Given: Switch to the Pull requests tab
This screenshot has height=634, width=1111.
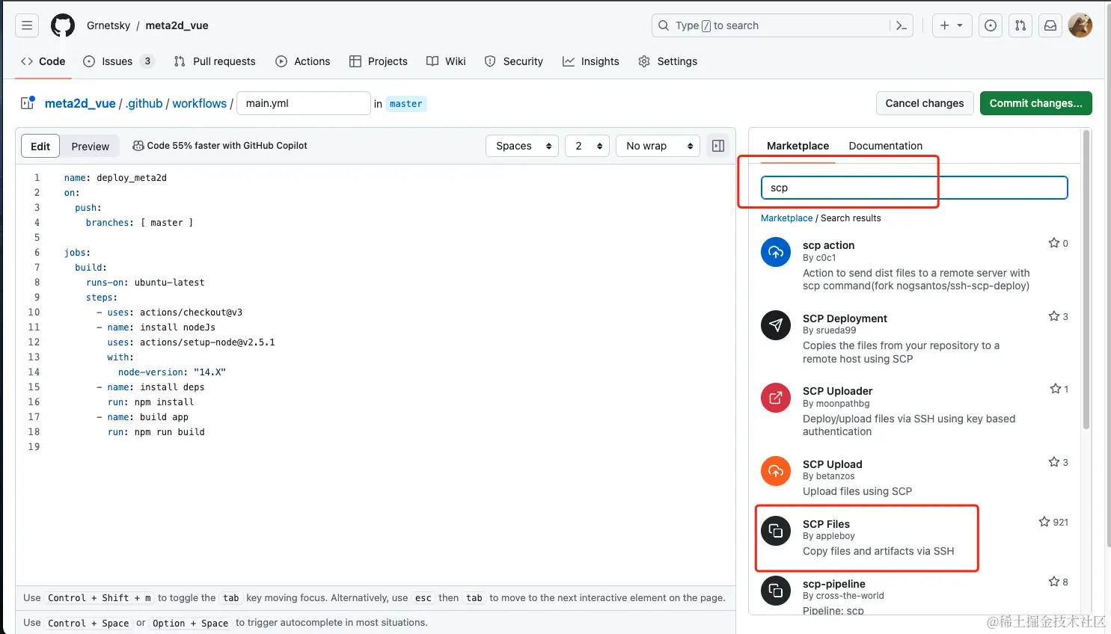Looking at the screenshot, I should point(215,61).
